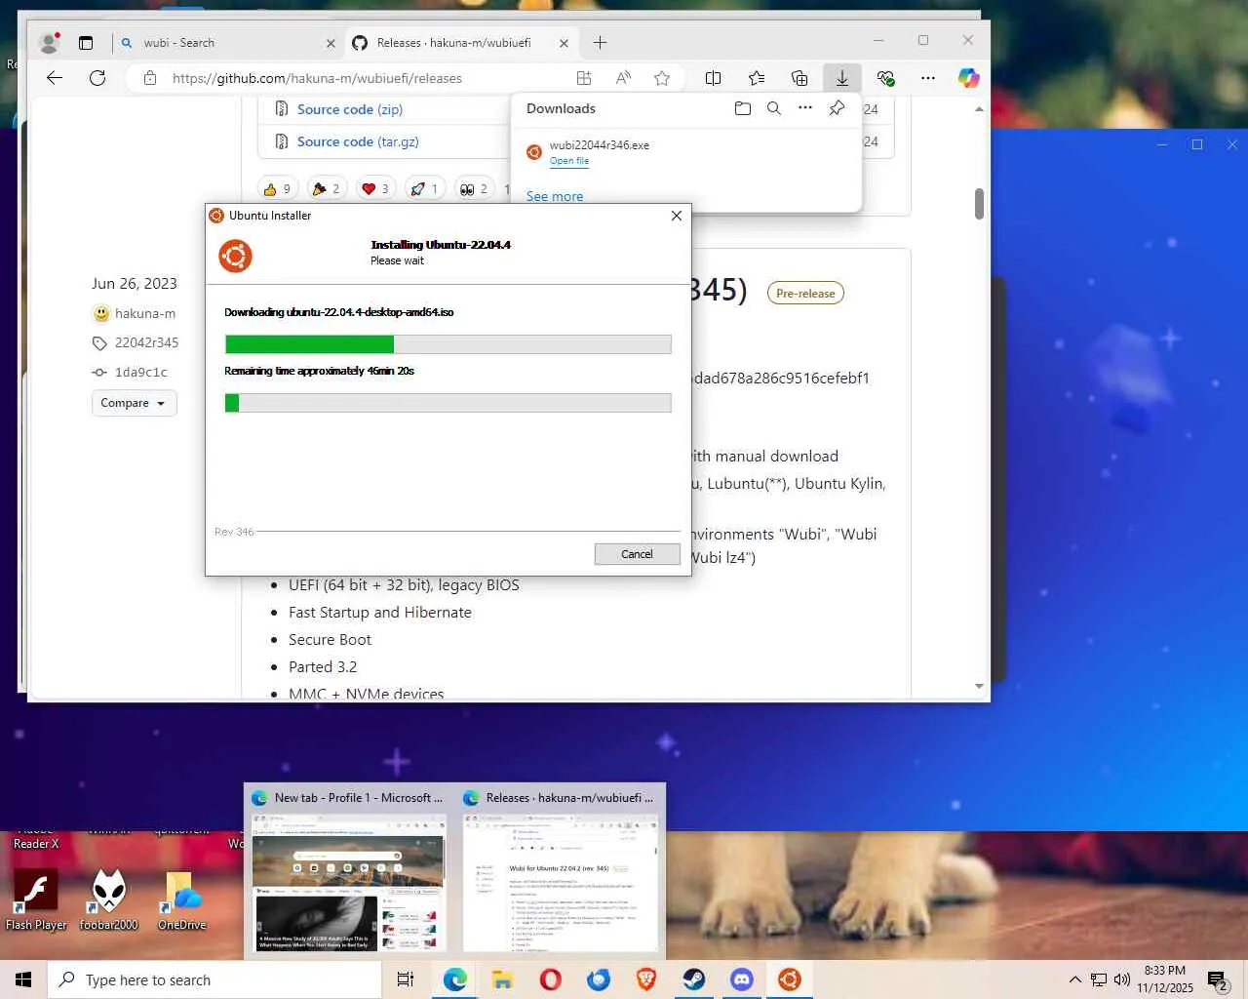Viewport: 1248px width, 999px height.
Task: Open Browser essentials heart icon
Action: coord(885,78)
